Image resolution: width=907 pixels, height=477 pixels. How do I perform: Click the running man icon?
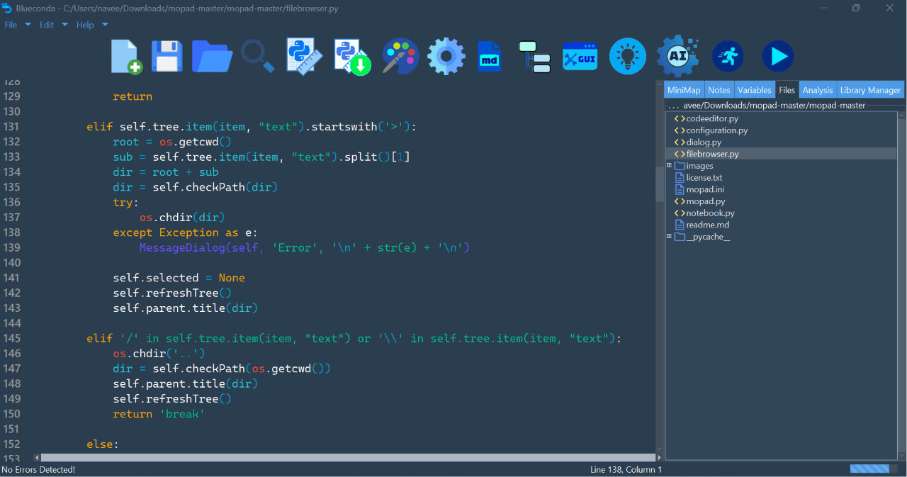click(728, 56)
